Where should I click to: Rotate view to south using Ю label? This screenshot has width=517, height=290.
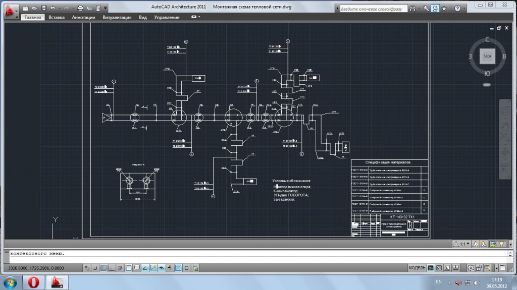(x=487, y=74)
